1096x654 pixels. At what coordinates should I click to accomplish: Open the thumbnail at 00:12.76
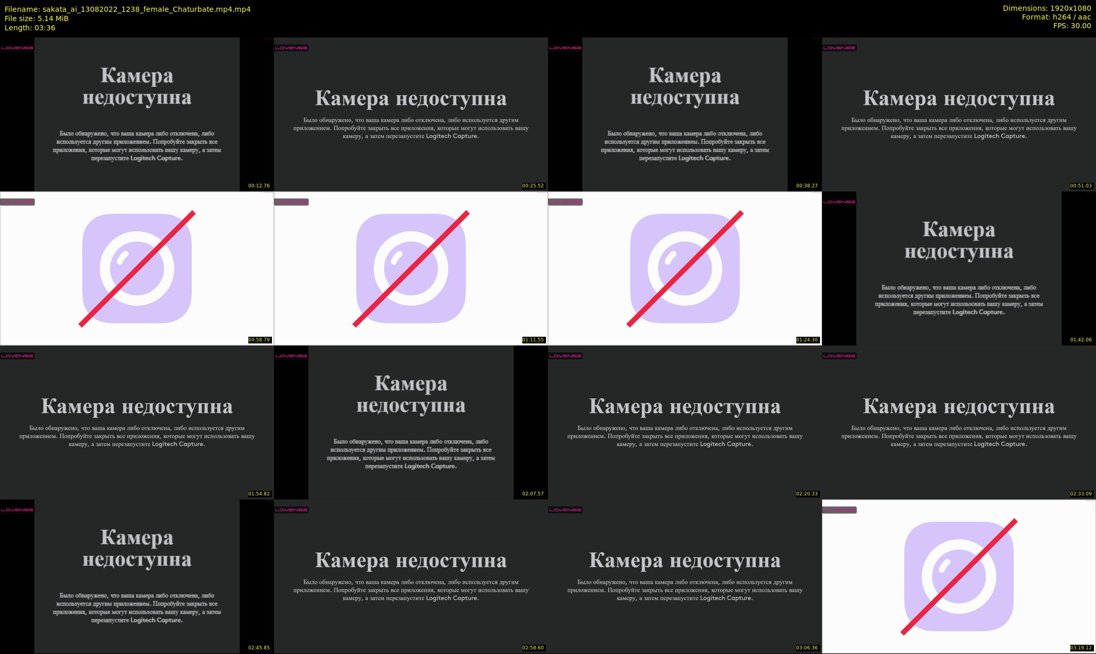click(137, 114)
